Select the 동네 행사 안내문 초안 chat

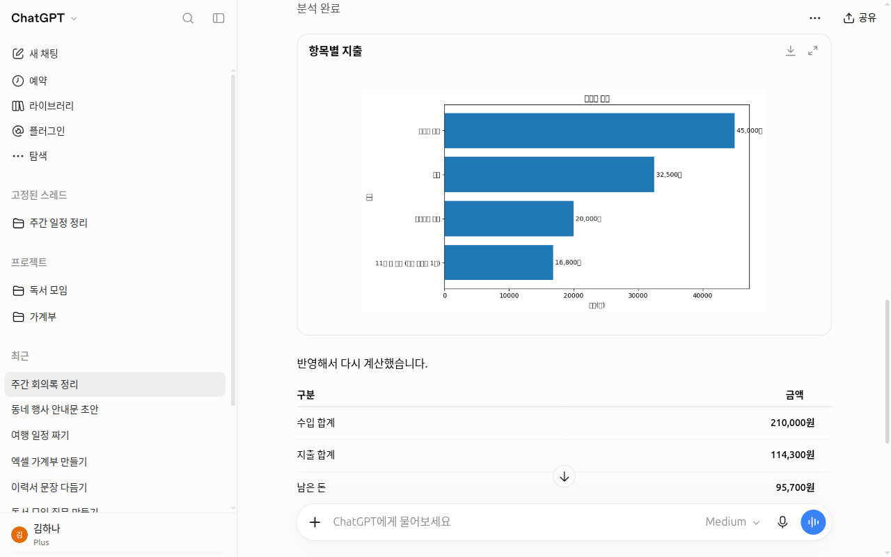pyautogui.click(x=115, y=409)
